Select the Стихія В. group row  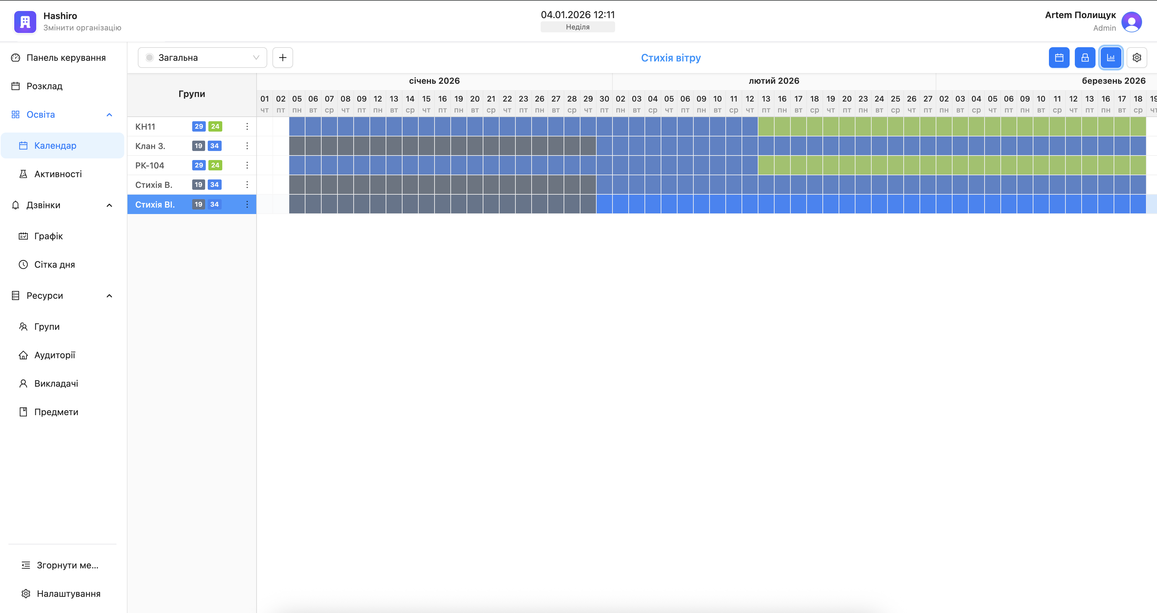tap(154, 185)
